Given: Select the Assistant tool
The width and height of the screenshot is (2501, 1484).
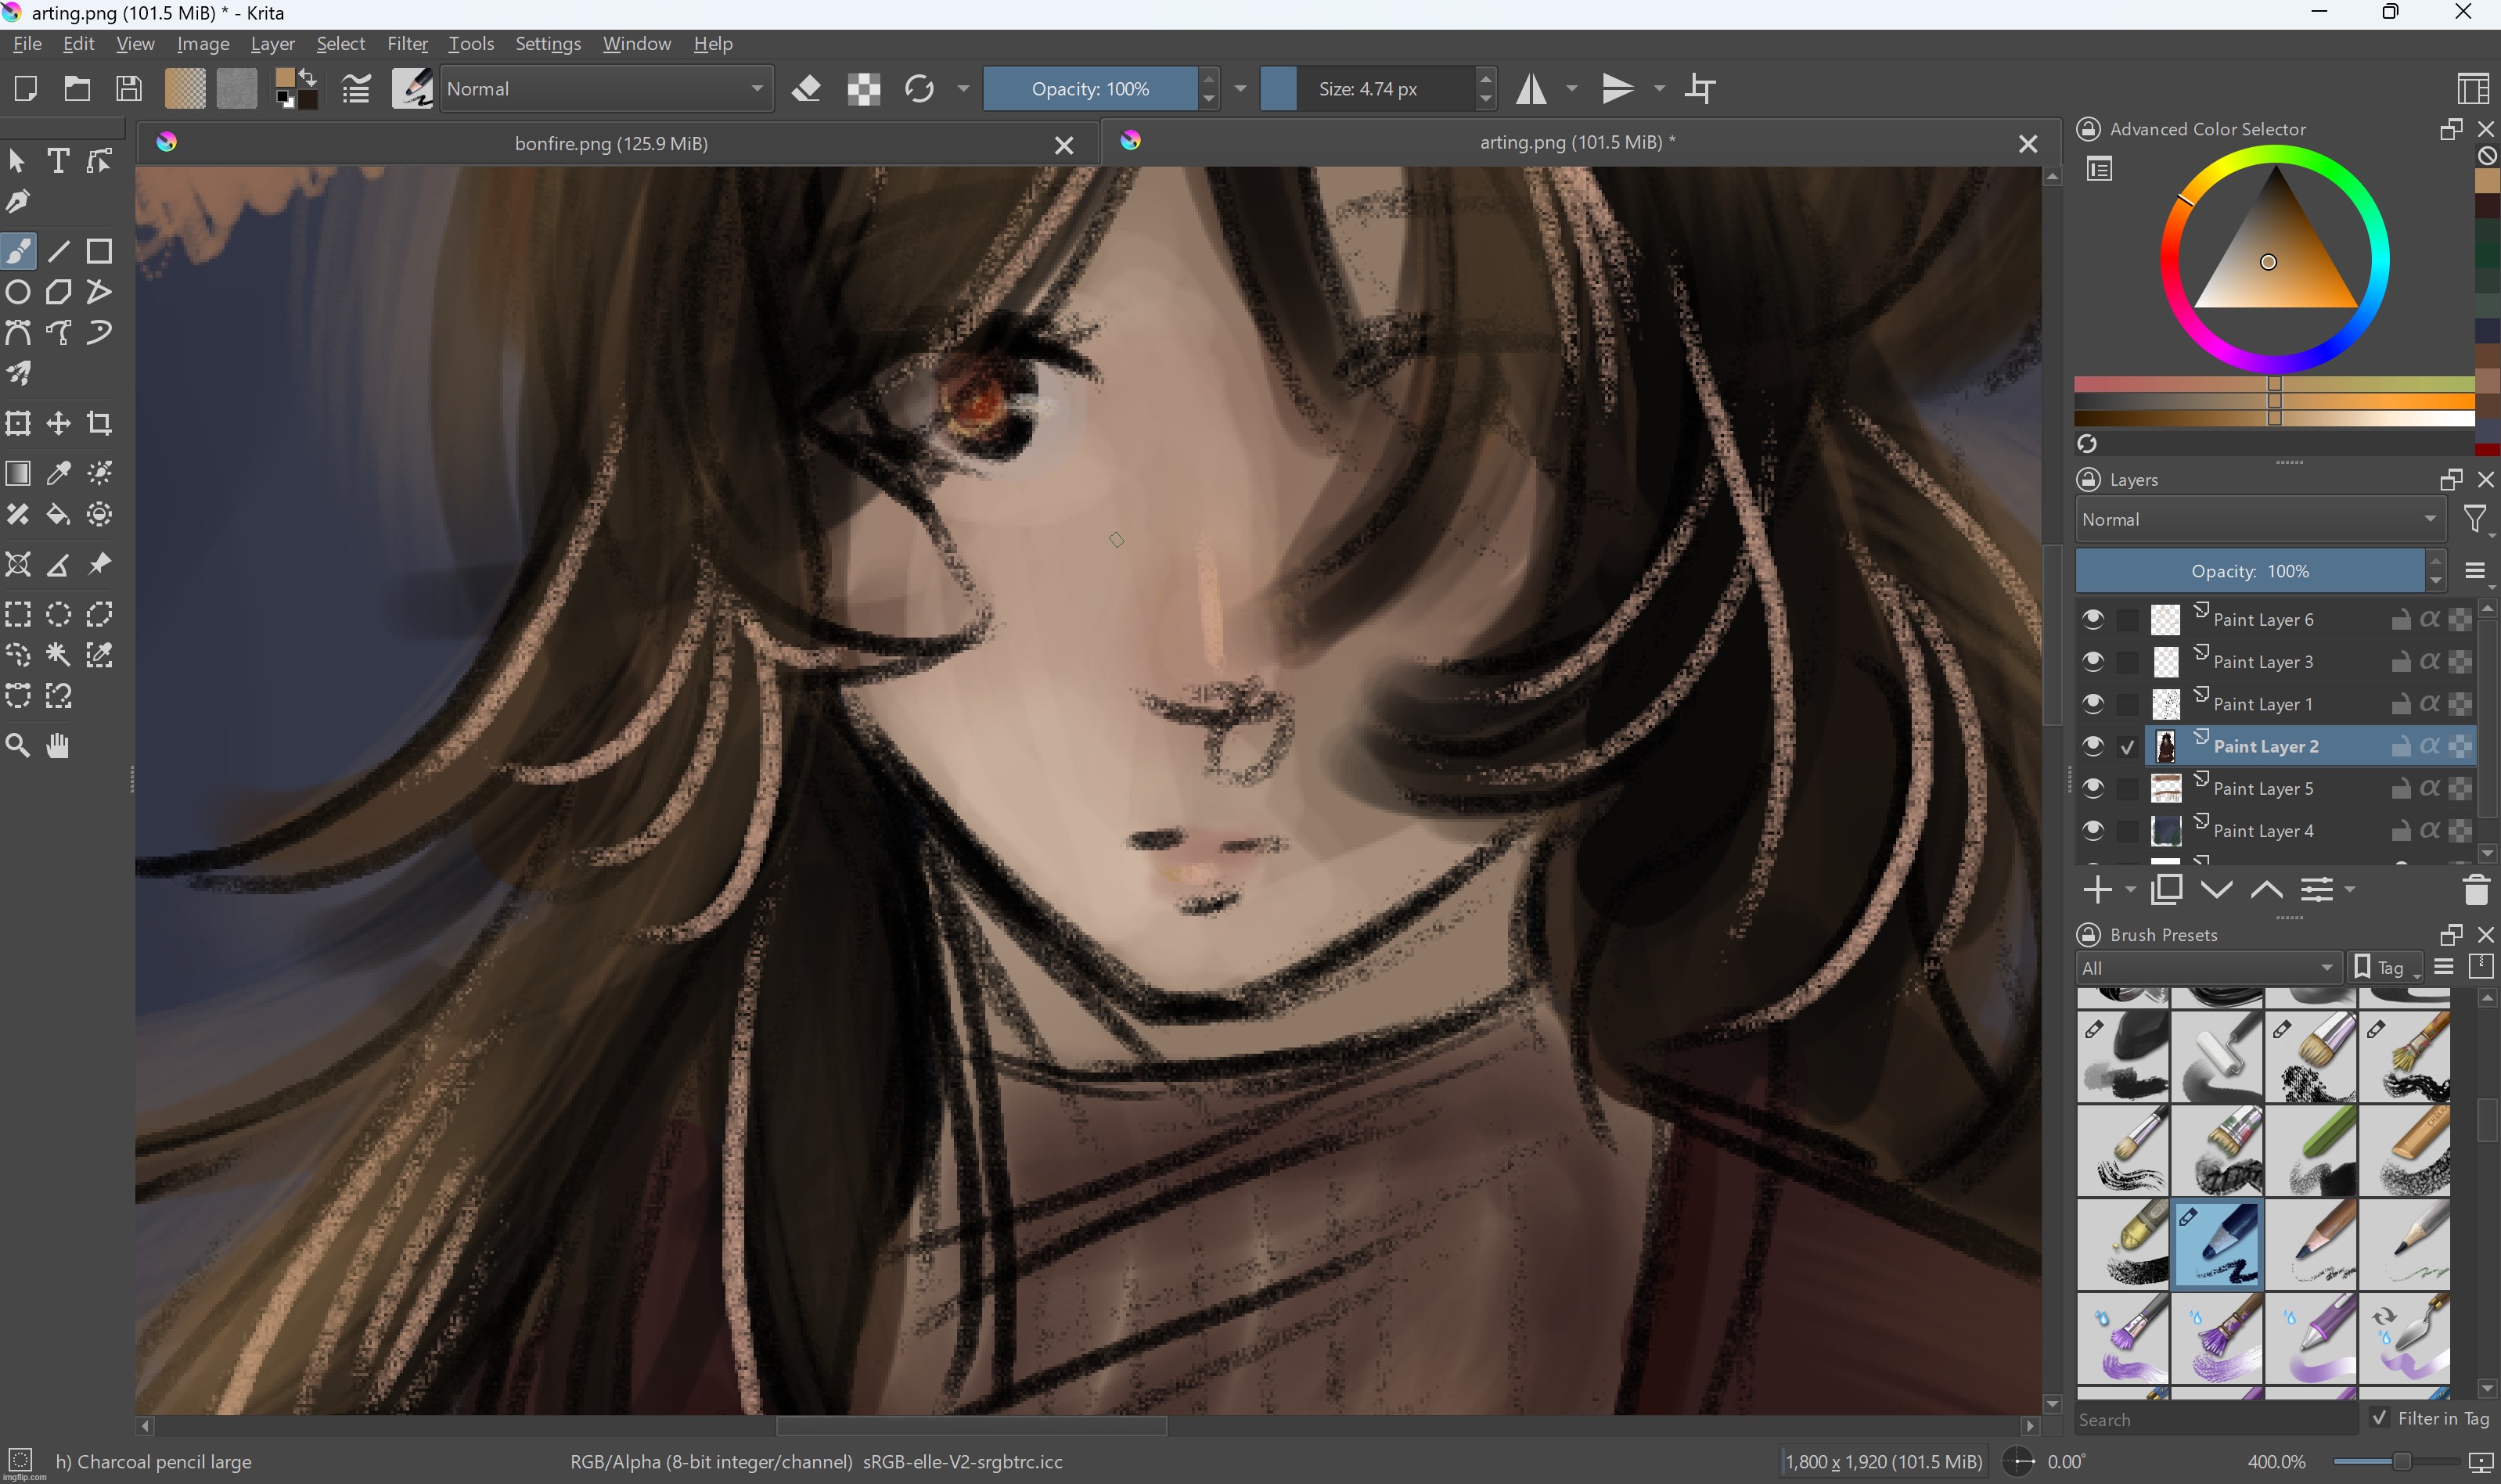Looking at the screenshot, I should point(18,564).
